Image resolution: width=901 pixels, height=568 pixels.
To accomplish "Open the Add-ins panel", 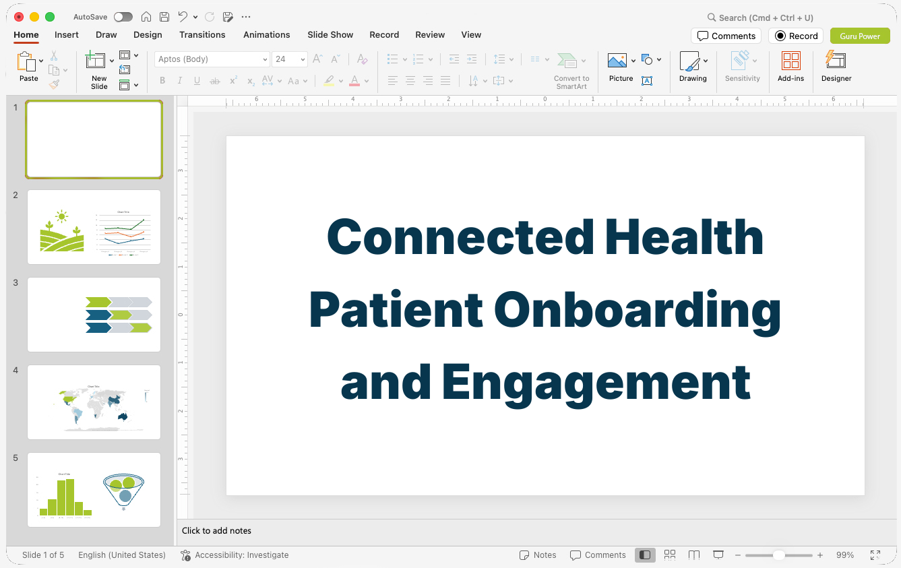I will pos(790,67).
